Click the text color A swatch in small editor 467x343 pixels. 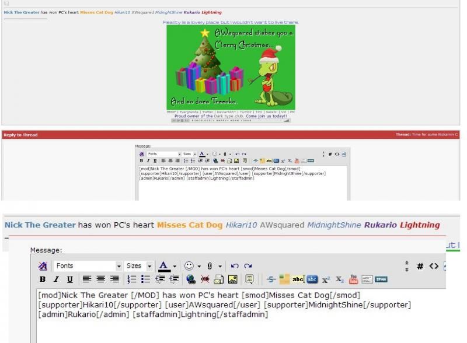(x=202, y=154)
